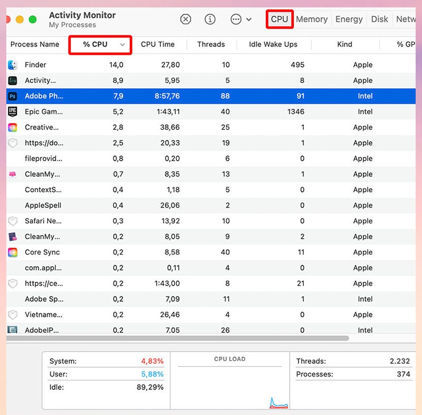Sort processes by Idle Wake Ups column
Viewport: 422px width, 415px height.
[273, 44]
